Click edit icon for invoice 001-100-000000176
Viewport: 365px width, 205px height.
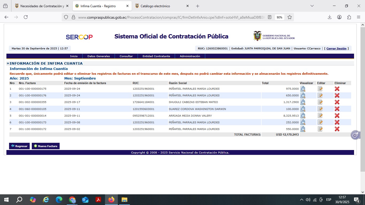tap(320, 96)
